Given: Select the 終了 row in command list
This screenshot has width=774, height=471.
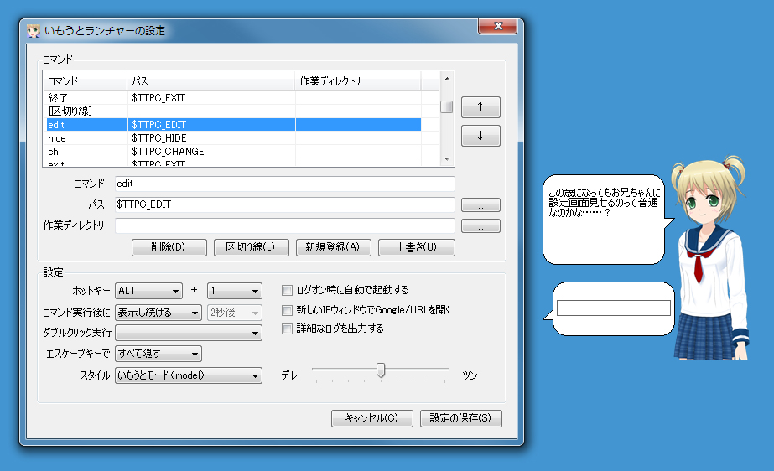Looking at the screenshot, I should click(233, 98).
